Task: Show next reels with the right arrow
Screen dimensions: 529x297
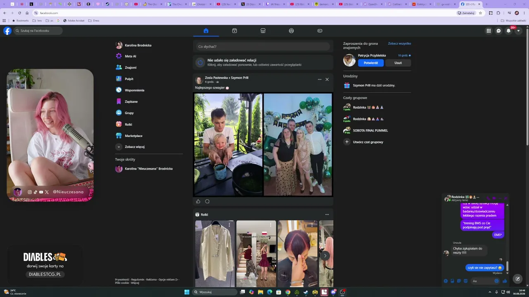Action: [325, 256]
